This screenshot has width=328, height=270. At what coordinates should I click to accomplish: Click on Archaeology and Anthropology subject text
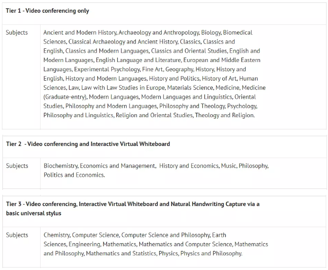point(158,33)
